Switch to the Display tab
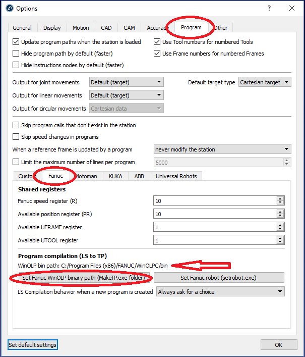Image resolution: width=305 pixels, height=357 pixels. [x=52, y=28]
